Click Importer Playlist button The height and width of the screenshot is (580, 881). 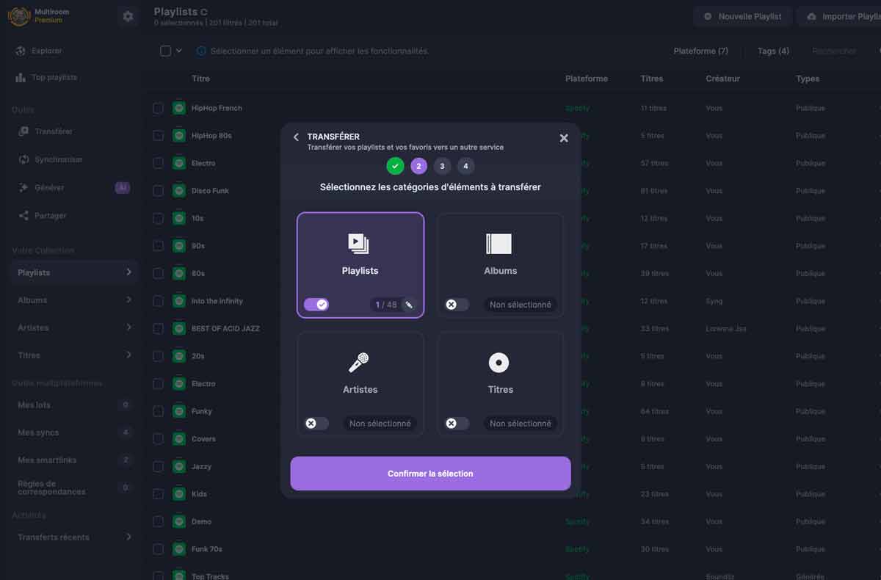pos(840,16)
